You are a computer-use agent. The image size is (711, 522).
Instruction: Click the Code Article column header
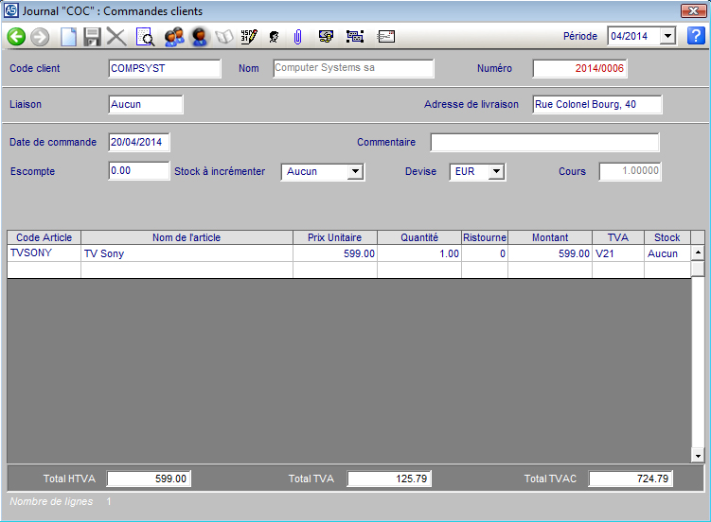coord(44,237)
